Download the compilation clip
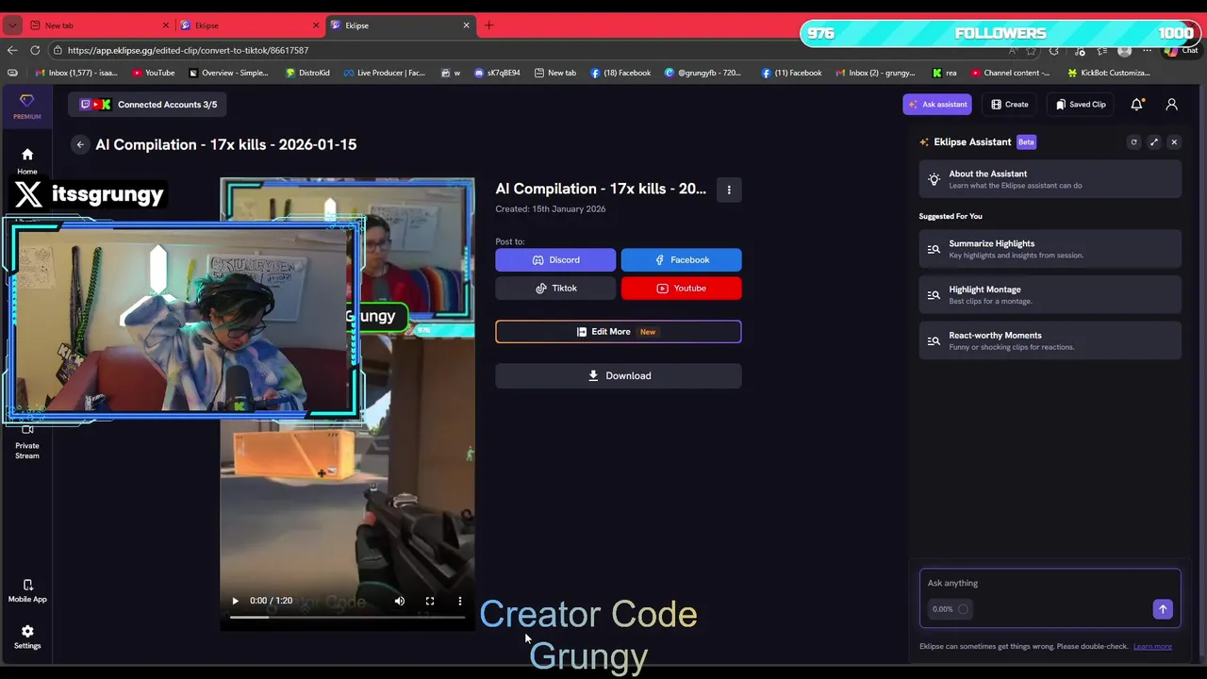 pyautogui.click(x=619, y=375)
